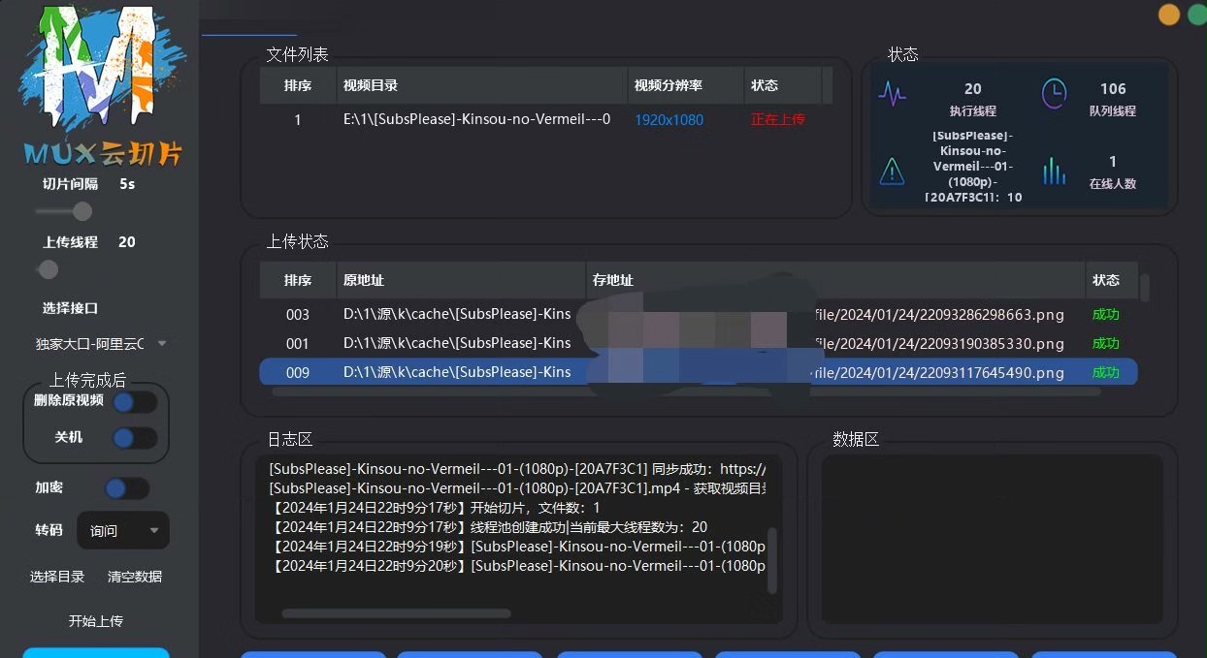This screenshot has width=1207, height=658.
Task: Click the 上传状态 horizontal scrollbar
Action: coord(686,392)
